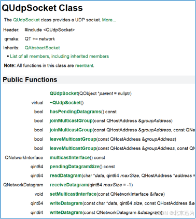This screenshot has width=196, height=219.
Task: Open the multicastInterface function link
Action: tap(69, 158)
